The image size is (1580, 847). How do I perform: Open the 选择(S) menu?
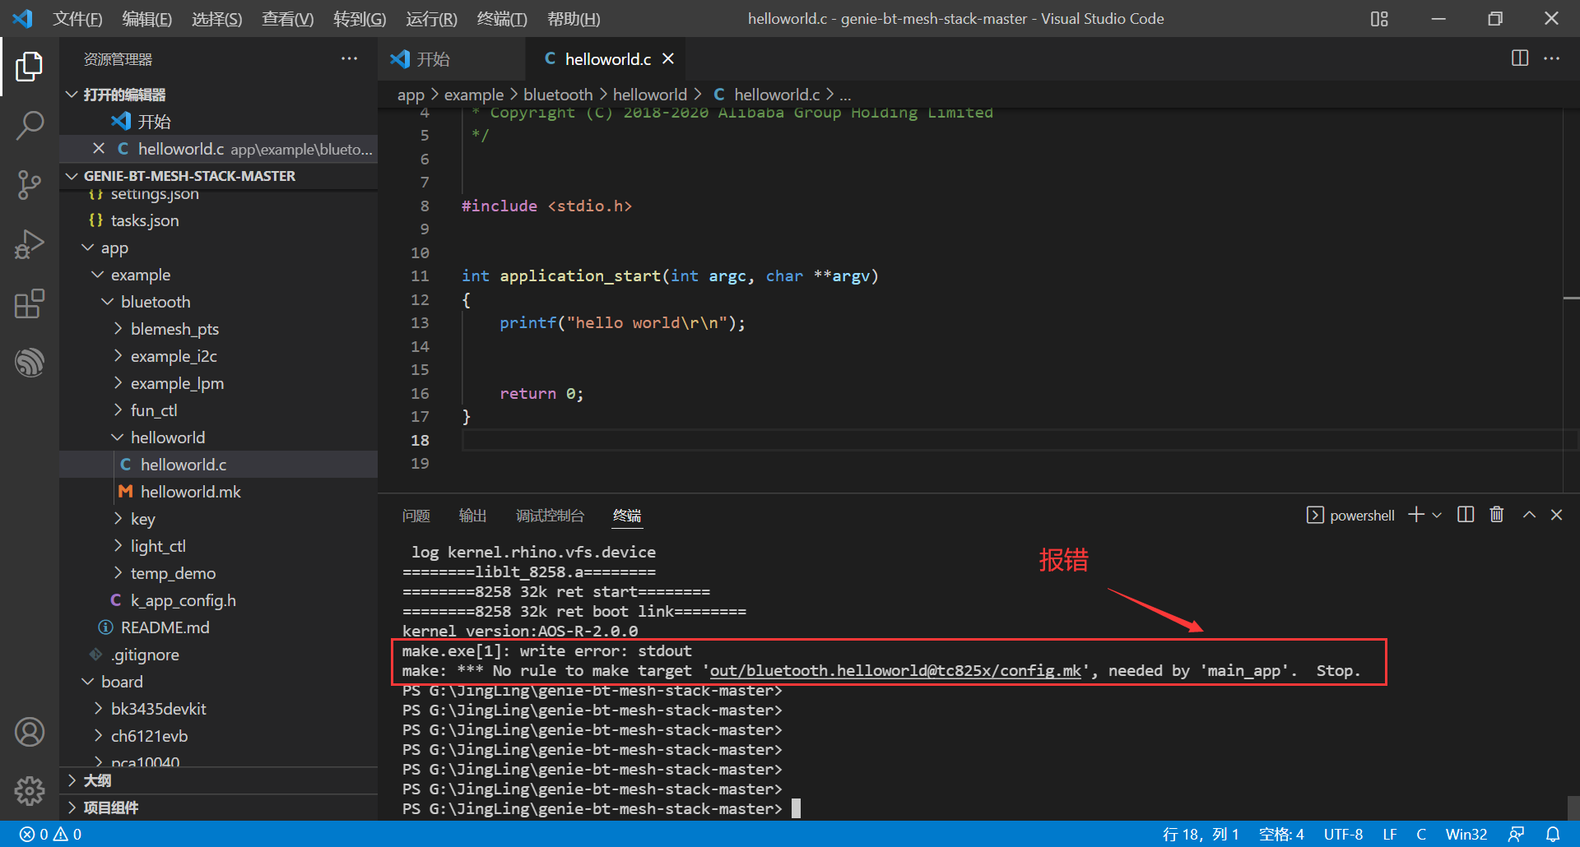pos(217,19)
